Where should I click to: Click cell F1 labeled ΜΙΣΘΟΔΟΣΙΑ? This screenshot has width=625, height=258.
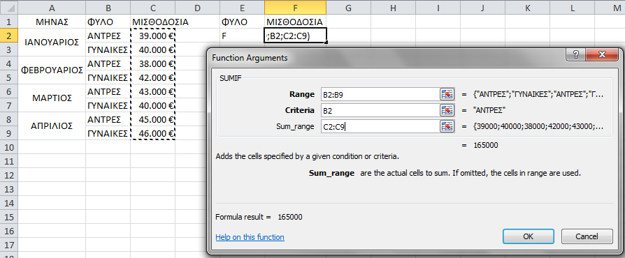tap(295, 22)
